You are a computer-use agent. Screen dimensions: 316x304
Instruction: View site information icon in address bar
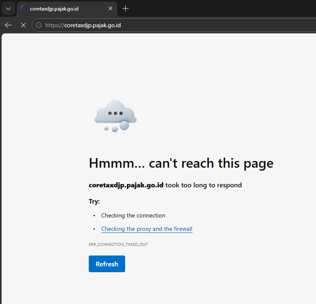[x=38, y=25]
